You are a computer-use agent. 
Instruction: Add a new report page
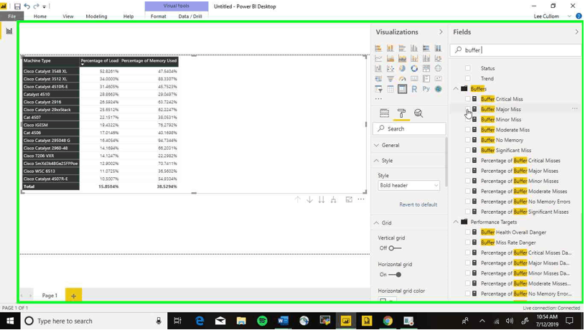click(x=73, y=296)
